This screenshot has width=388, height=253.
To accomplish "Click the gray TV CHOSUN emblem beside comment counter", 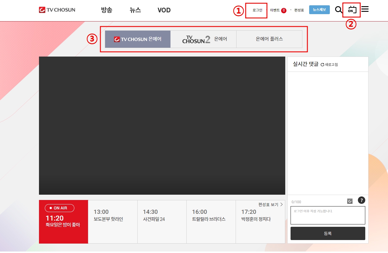I will point(350,201).
